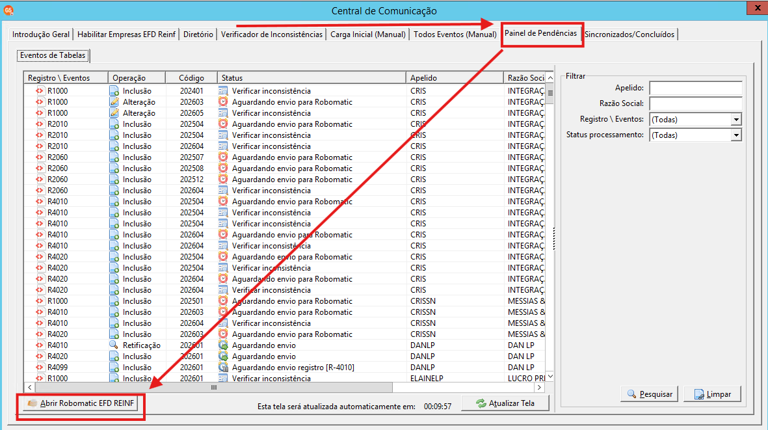The image size is (768, 430).
Task: Click the refresh arrows icon on Atualizar Tela
Action: 481,403
